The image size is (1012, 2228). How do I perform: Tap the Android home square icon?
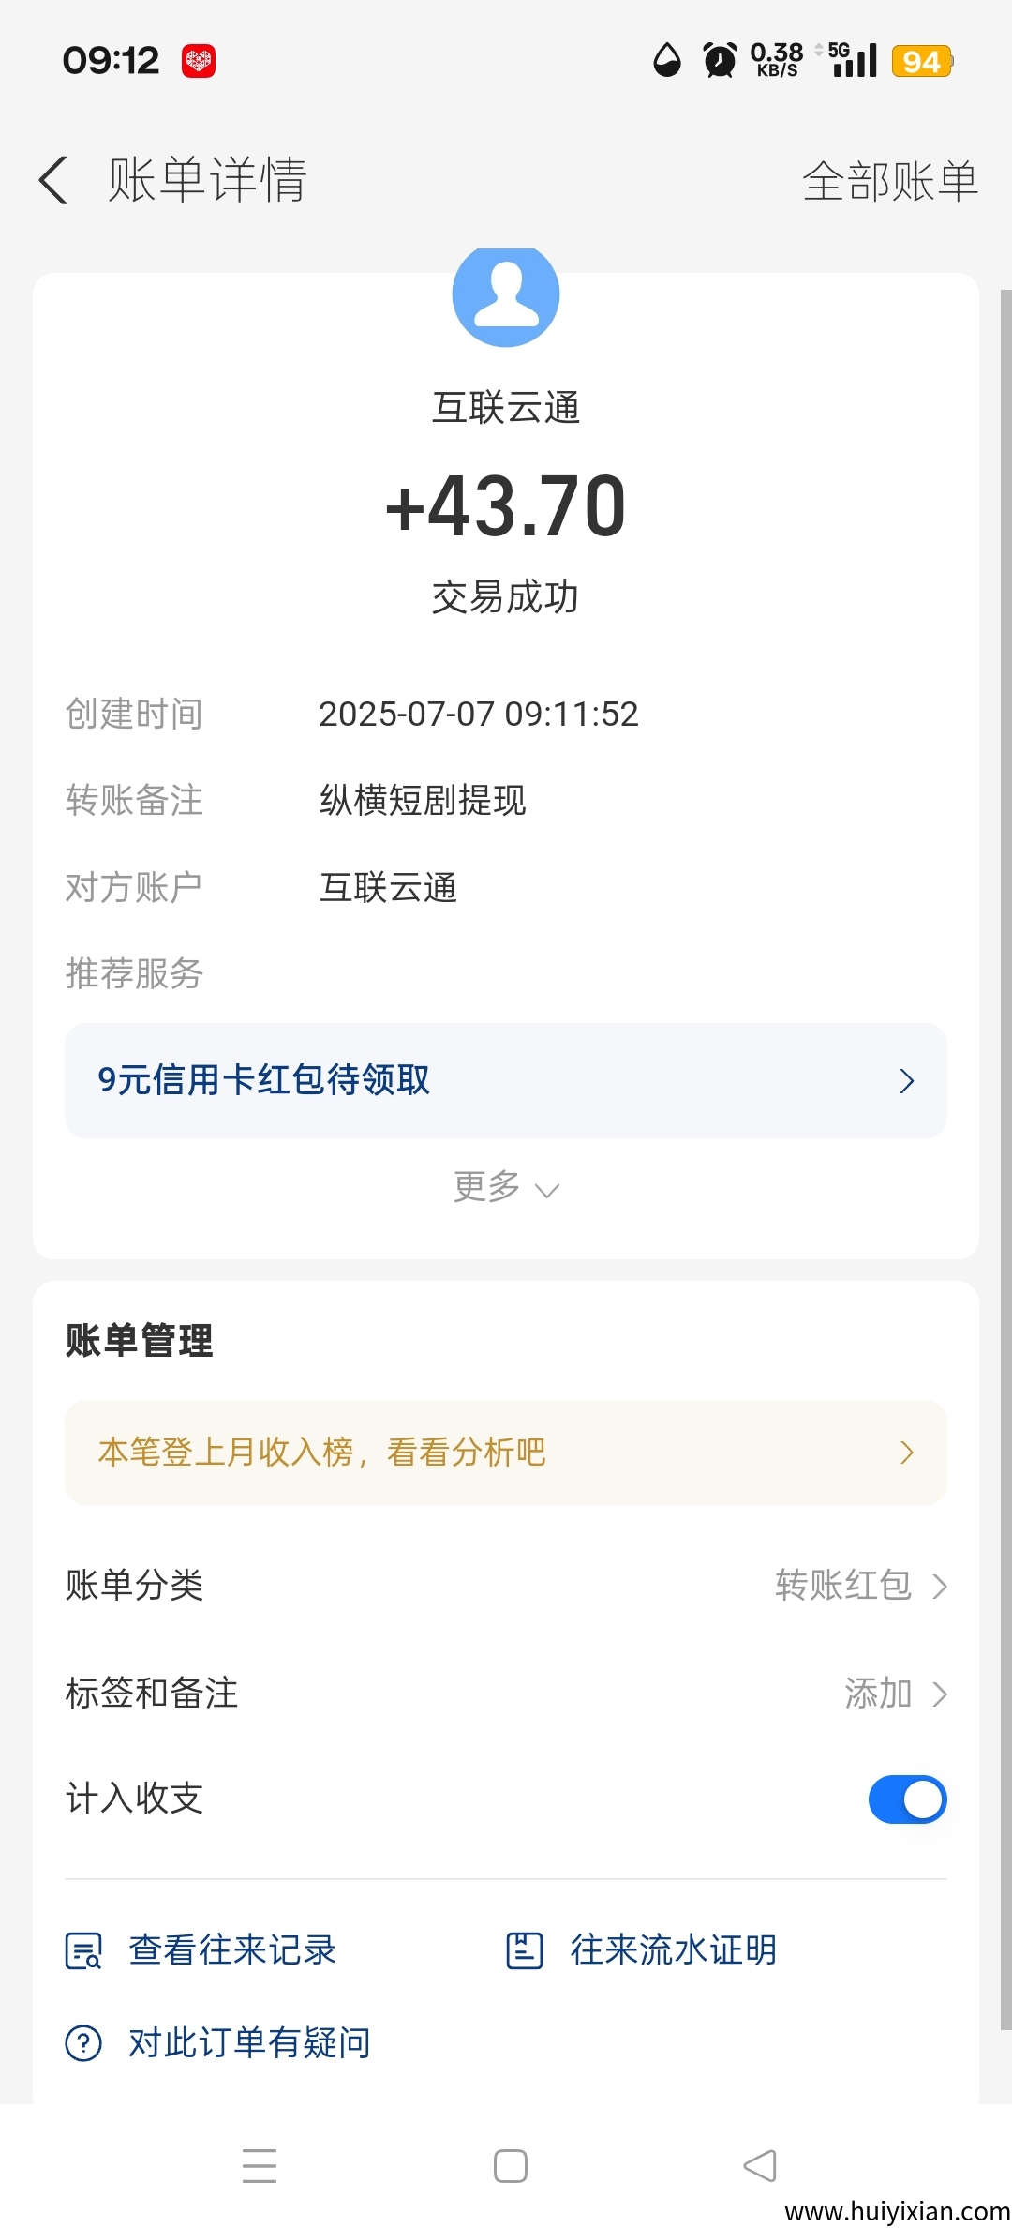pos(511,2166)
